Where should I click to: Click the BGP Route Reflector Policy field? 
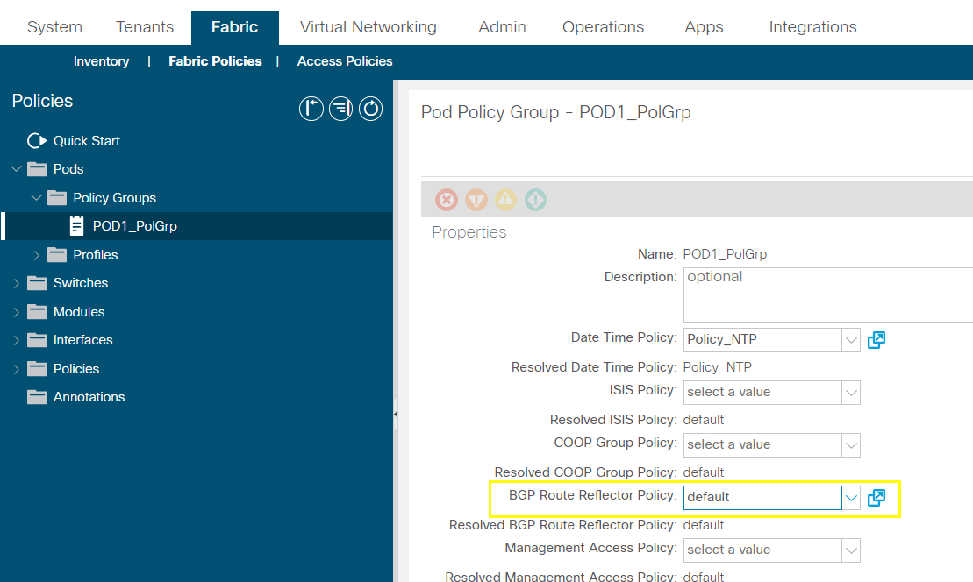coord(762,498)
